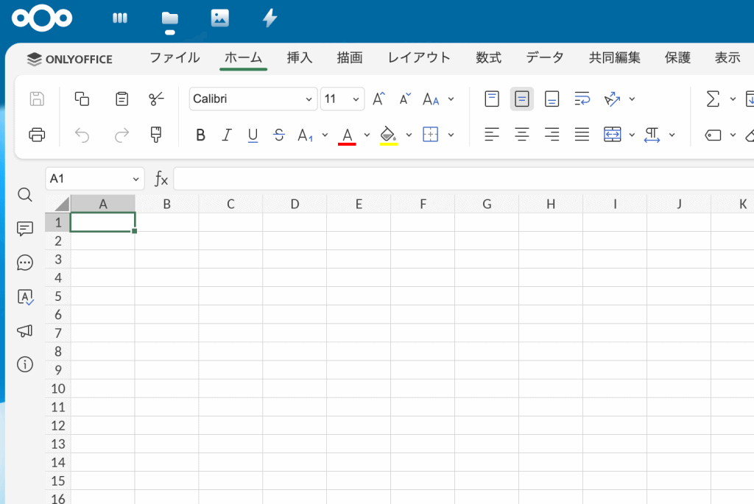Open the Calibri font name dropdown

click(253, 99)
